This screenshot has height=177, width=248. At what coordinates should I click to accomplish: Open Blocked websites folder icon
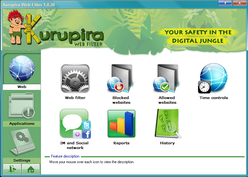pyautogui.click(x=121, y=78)
